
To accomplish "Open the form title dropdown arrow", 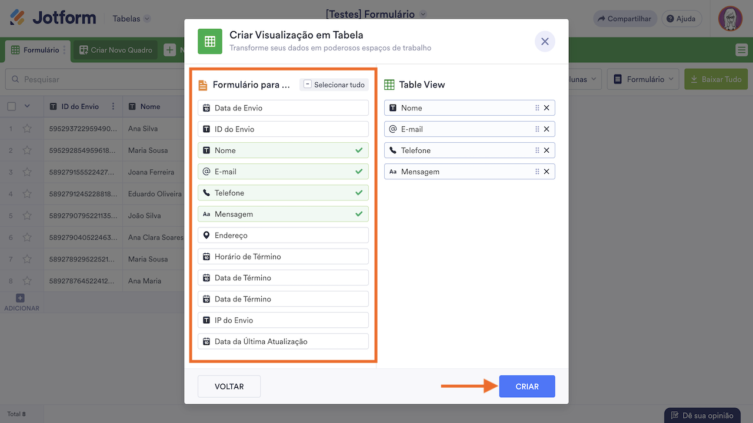I will [423, 14].
